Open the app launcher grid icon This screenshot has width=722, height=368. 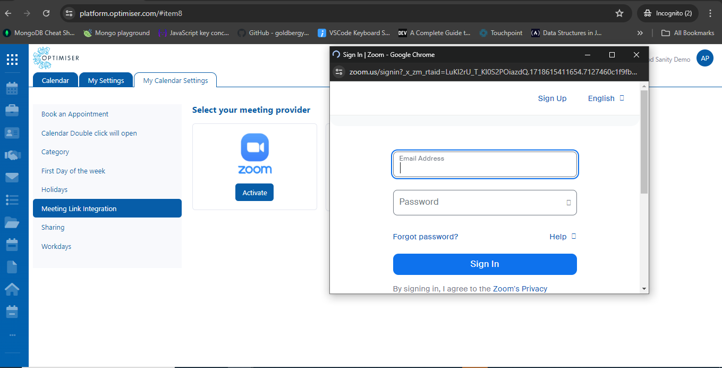[12, 59]
